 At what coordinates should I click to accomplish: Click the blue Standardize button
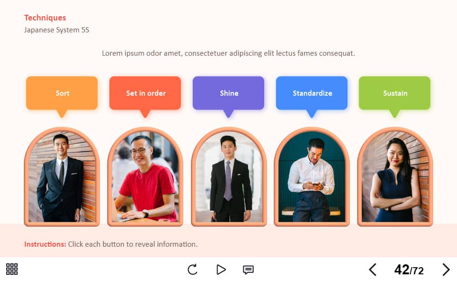pyautogui.click(x=311, y=93)
